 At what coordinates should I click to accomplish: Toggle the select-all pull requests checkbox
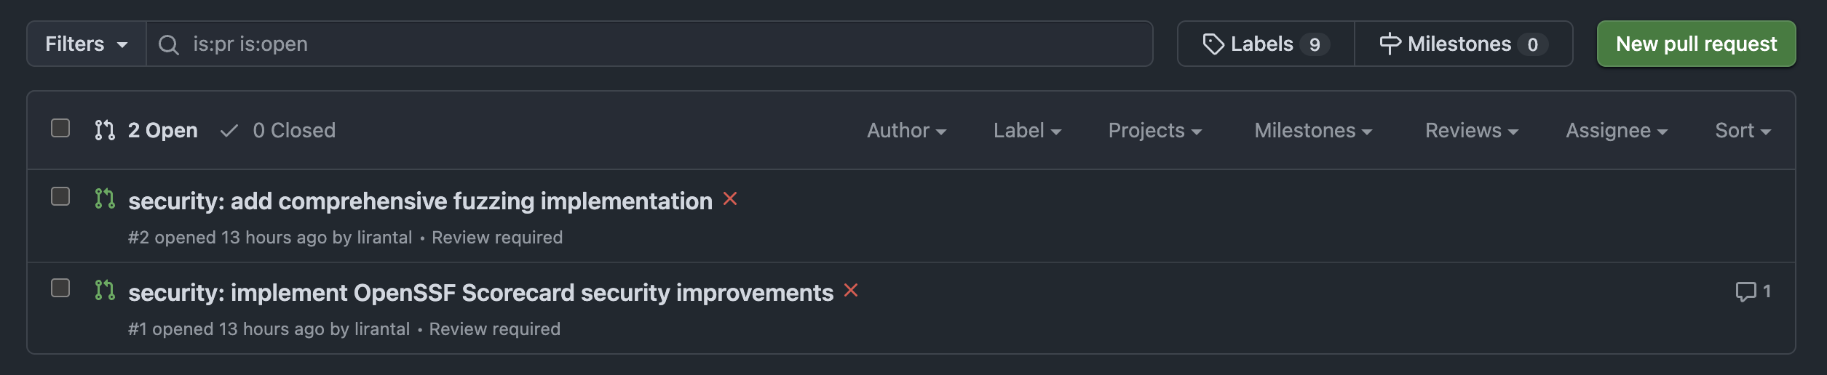click(60, 129)
